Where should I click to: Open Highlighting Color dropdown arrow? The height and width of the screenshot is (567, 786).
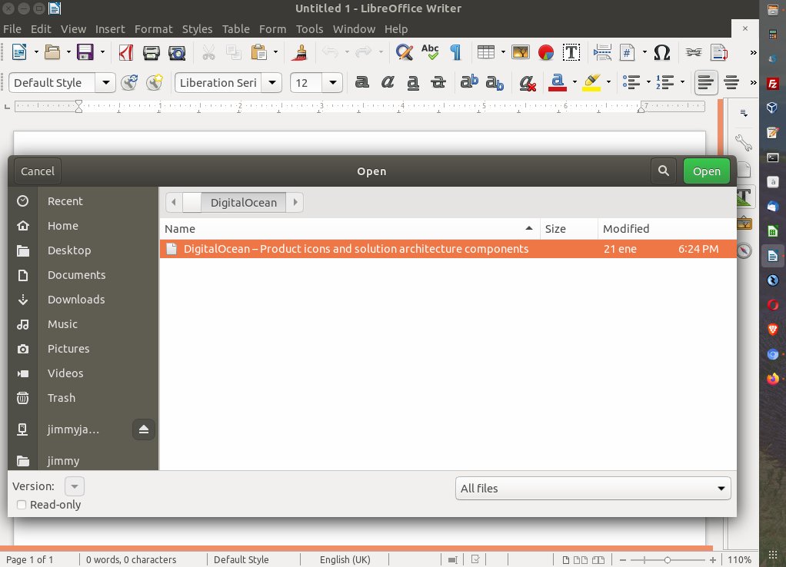click(x=608, y=82)
